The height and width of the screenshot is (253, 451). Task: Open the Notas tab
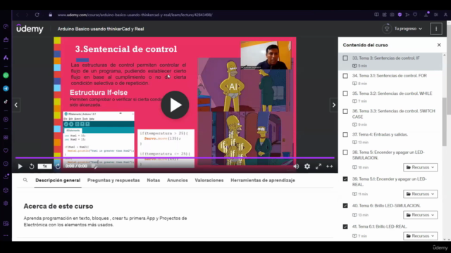tap(154, 180)
